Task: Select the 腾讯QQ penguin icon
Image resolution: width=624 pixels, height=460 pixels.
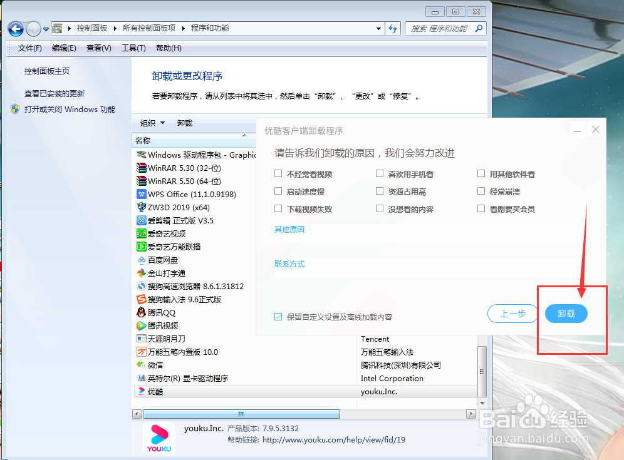Action: 141,312
